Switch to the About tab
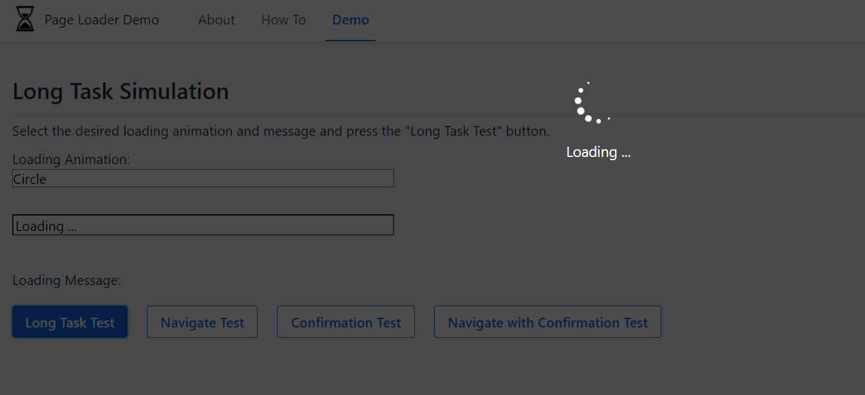 coord(216,20)
